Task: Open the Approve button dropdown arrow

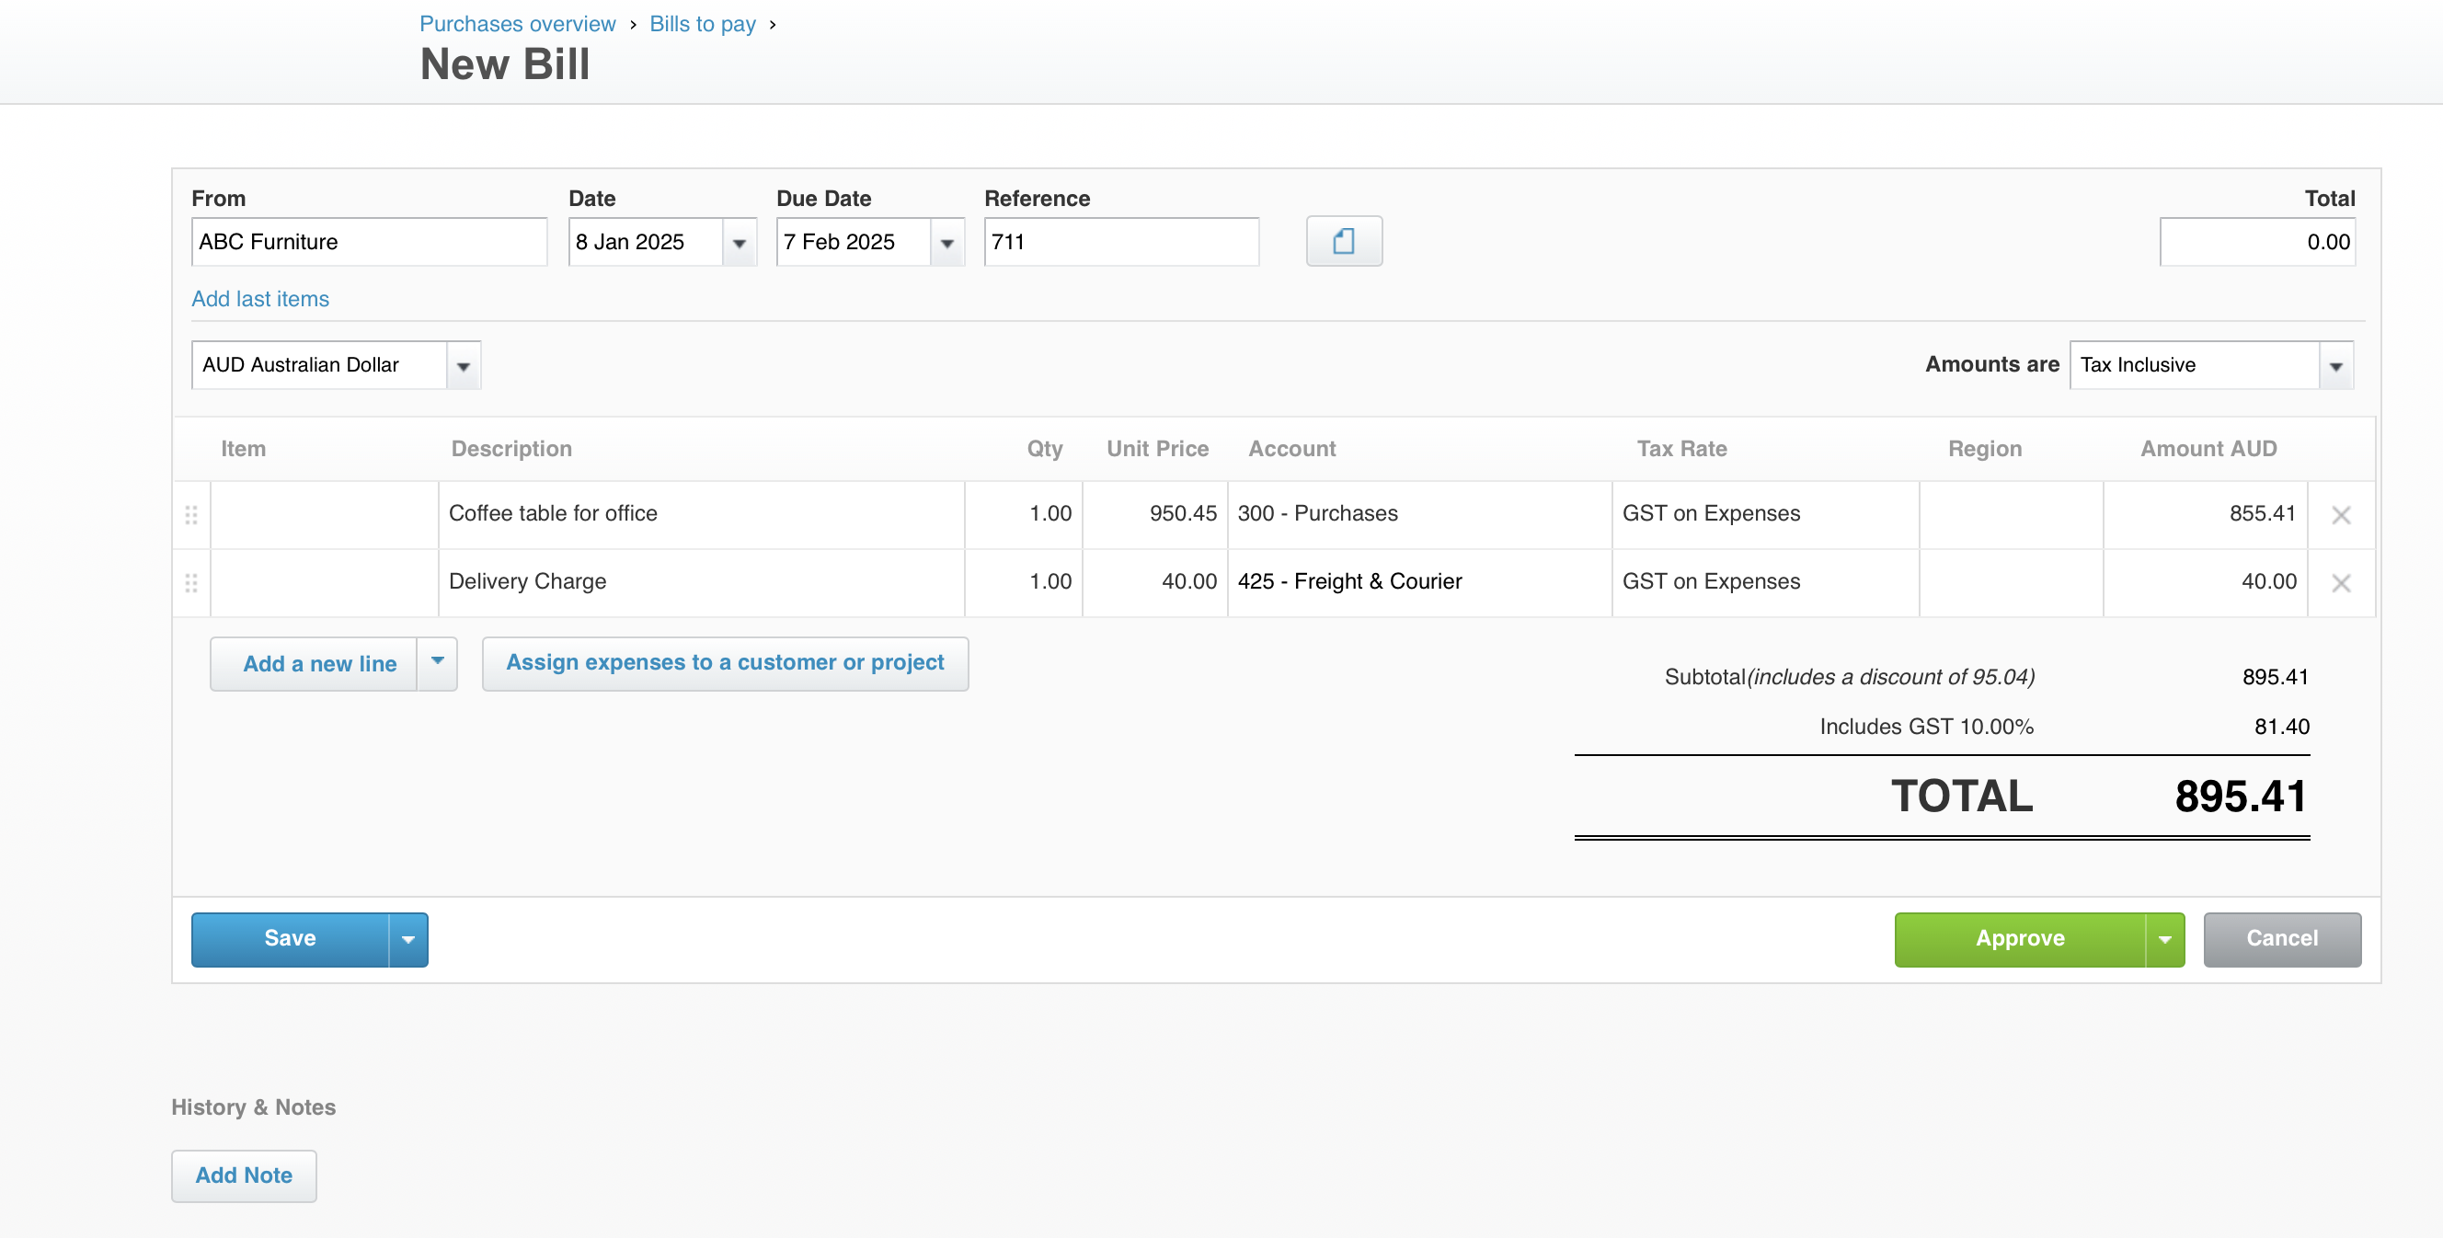Action: pyautogui.click(x=2163, y=939)
